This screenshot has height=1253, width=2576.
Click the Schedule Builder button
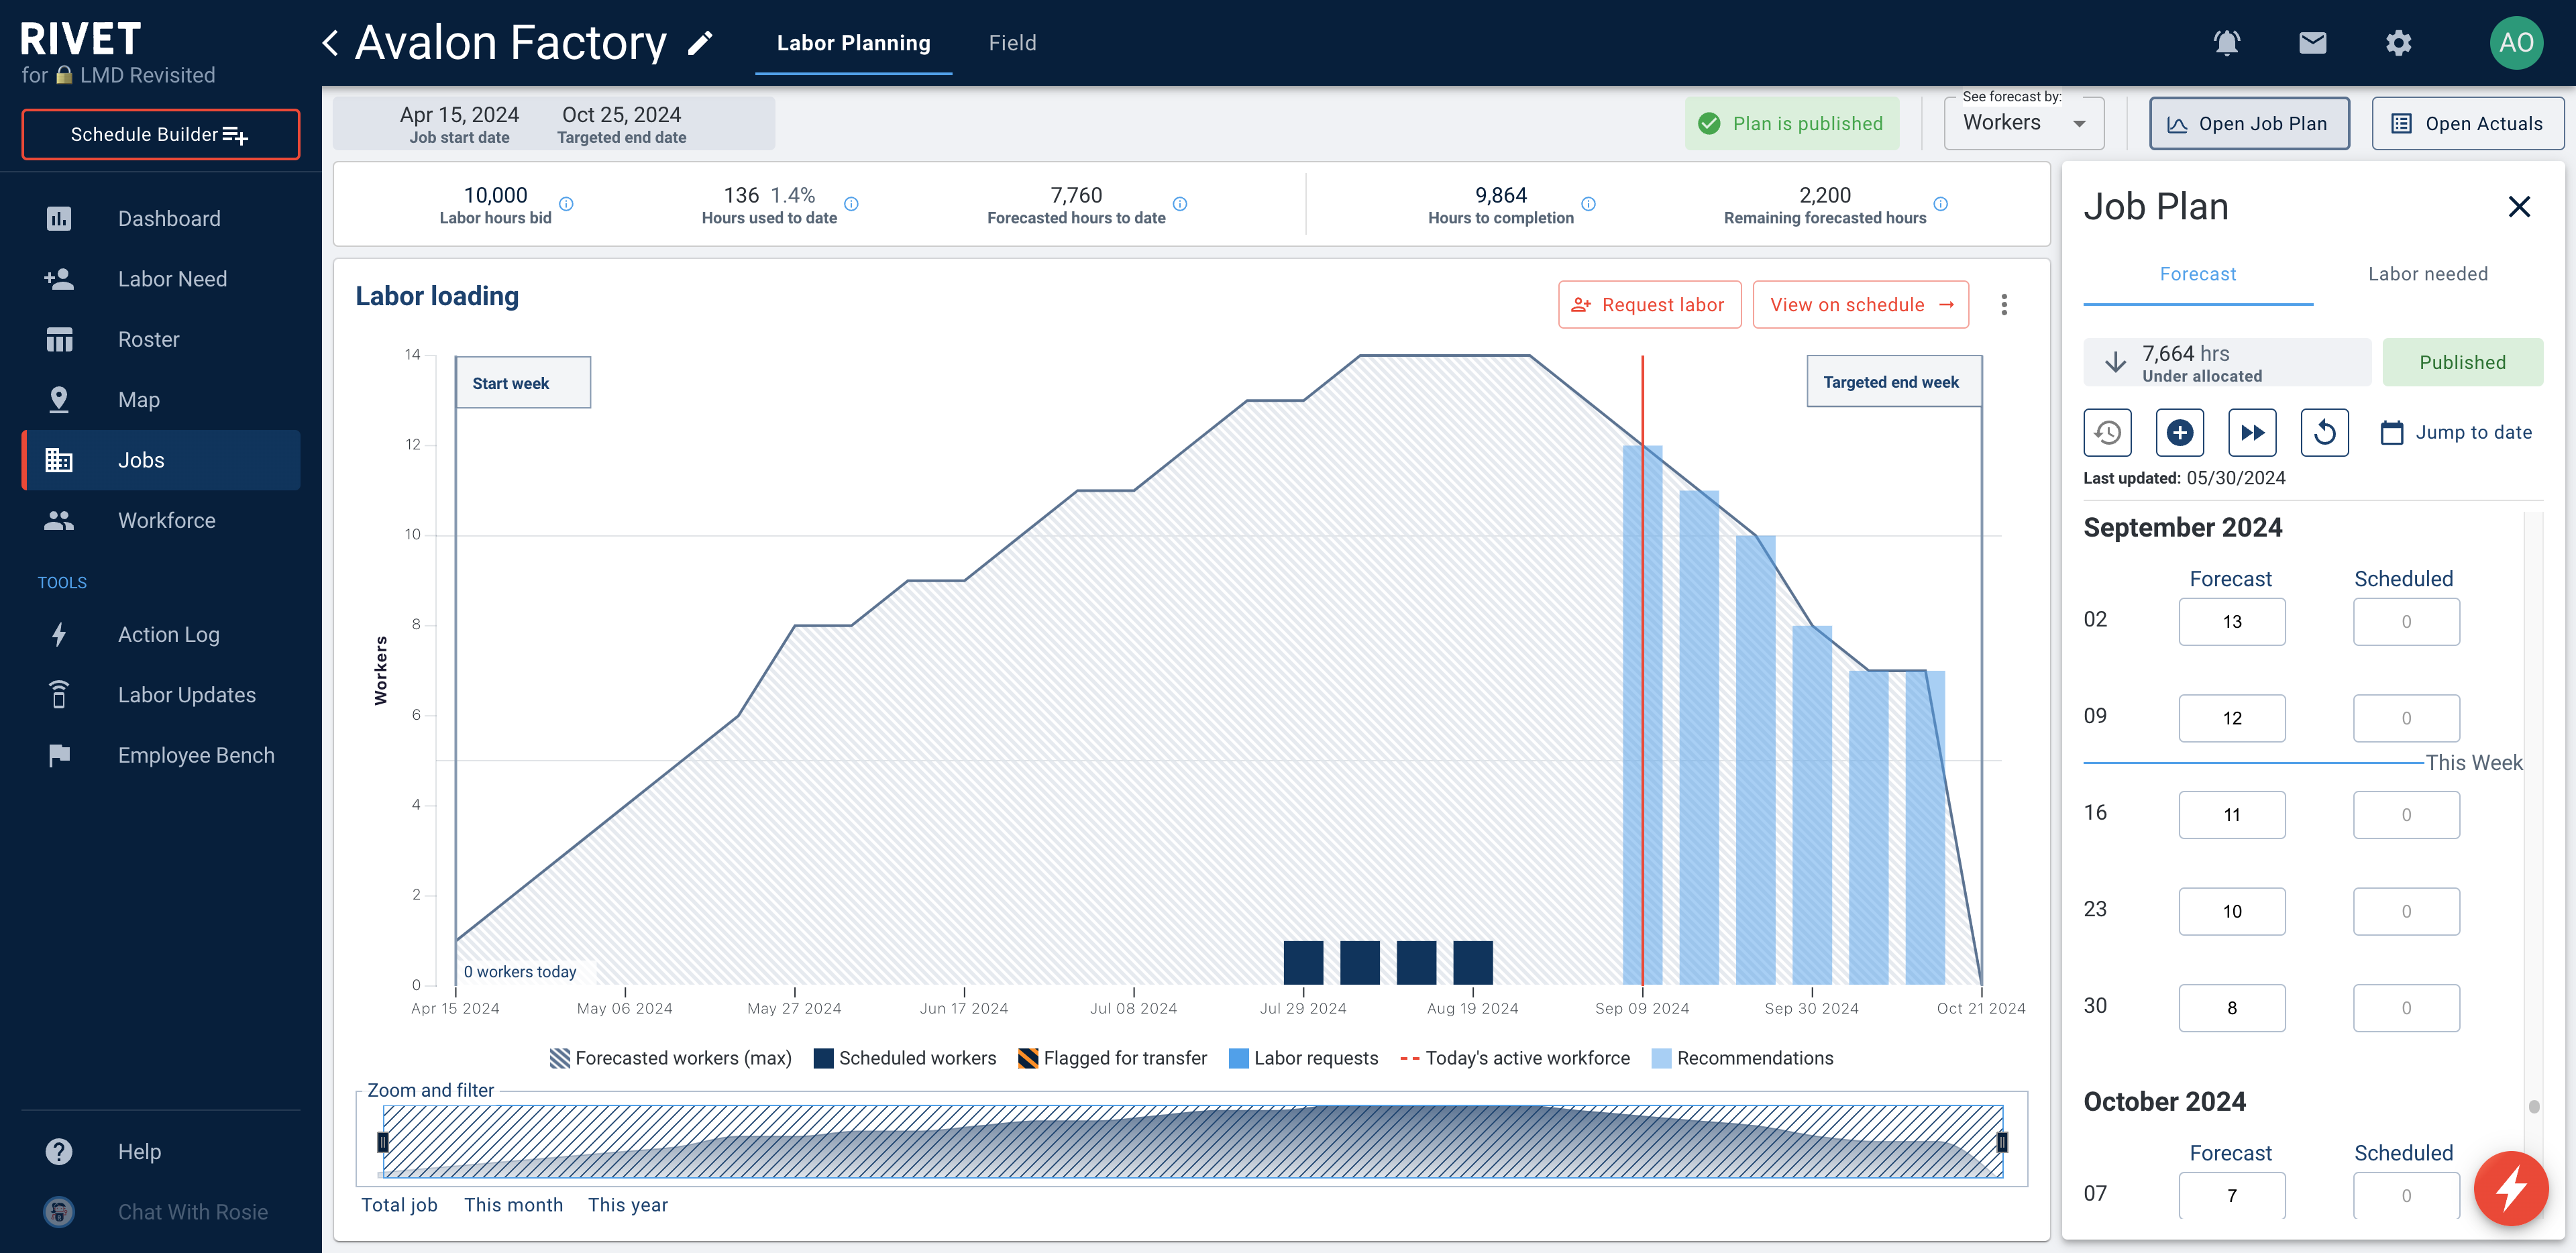tap(161, 134)
